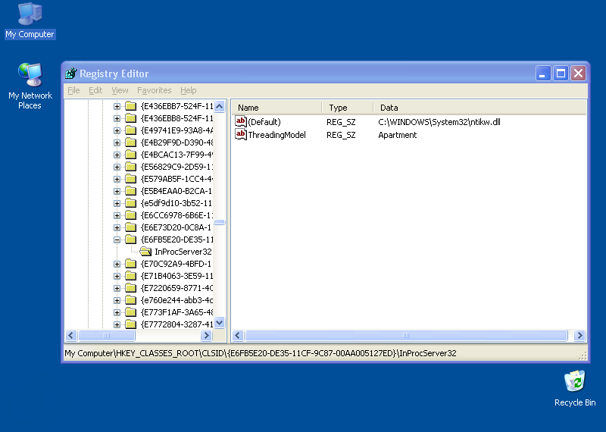Click folder icon of {E436EBB8-524F-11 key
The width and height of the screenshot is (606, 432).
point(130,118)
